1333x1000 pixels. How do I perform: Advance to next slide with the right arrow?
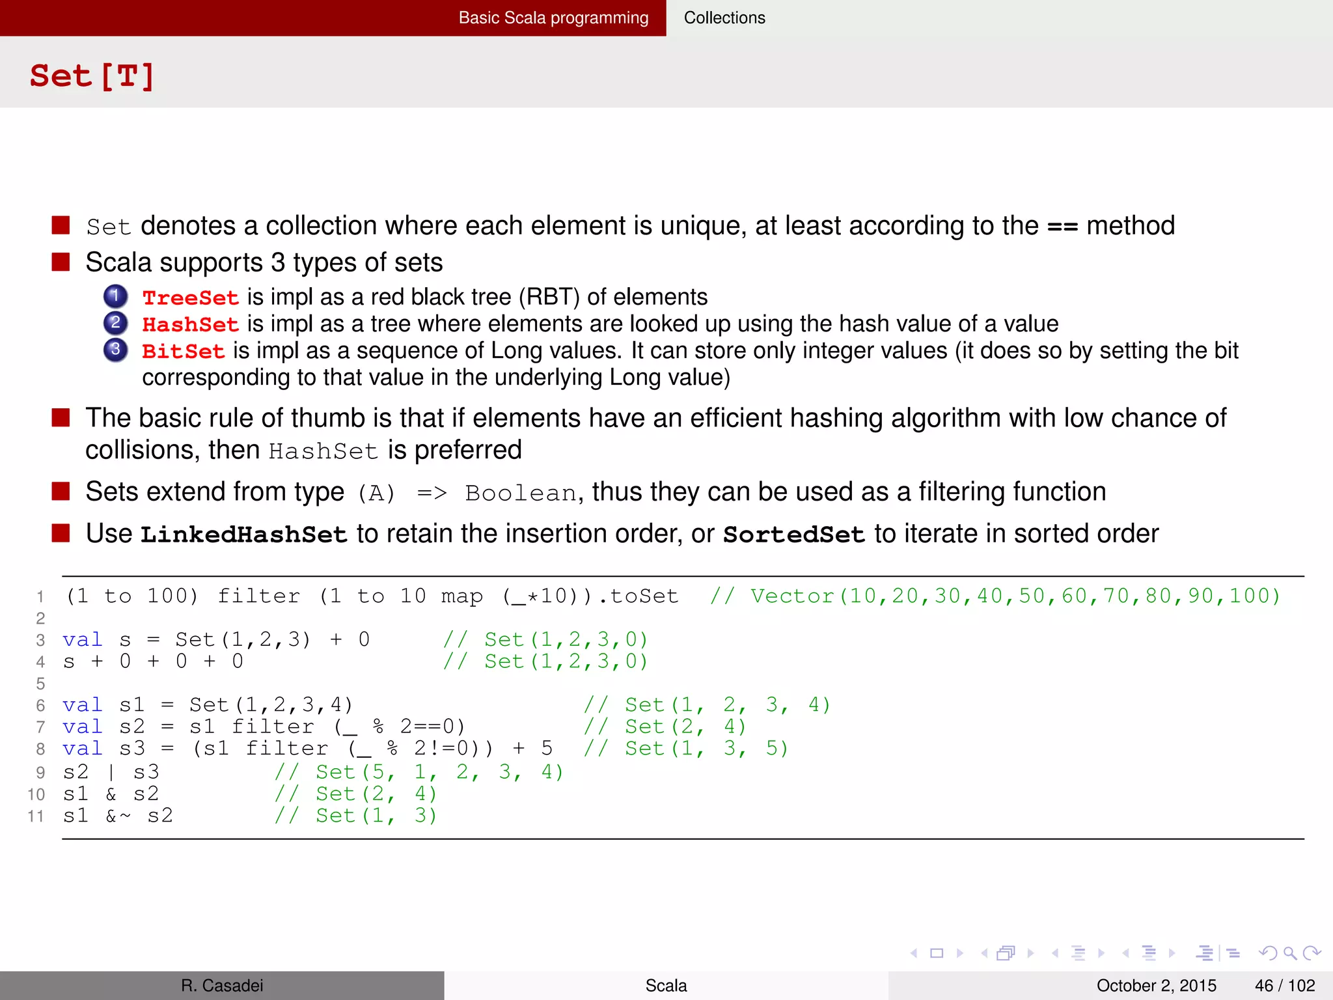click(x=960, y=953)
